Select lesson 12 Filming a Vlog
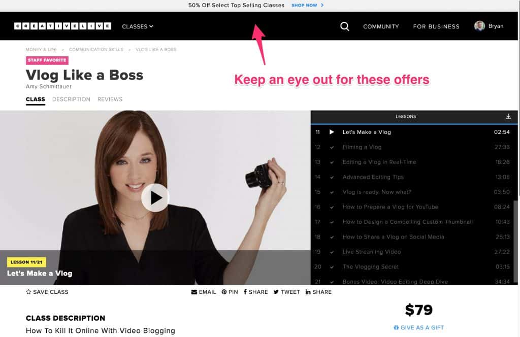The width and height of the screenshot is (520, 337). 362,147
